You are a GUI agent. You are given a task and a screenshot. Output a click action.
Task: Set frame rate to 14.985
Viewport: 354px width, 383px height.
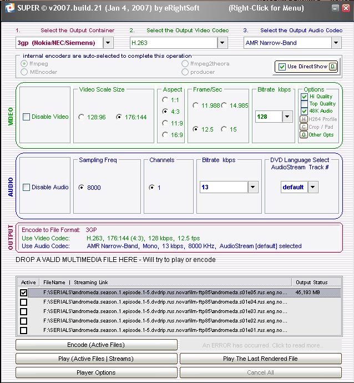(224, 105)
